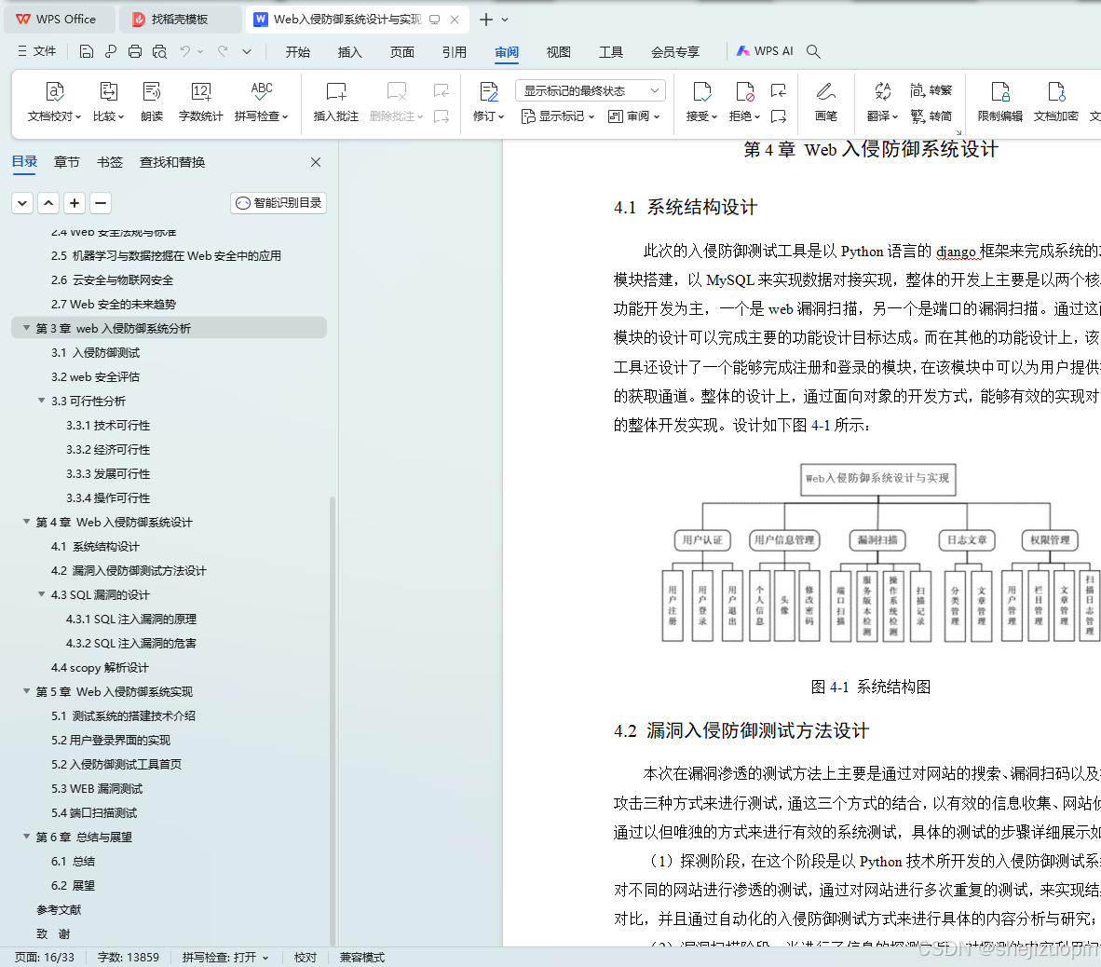Switch to the 找稻壳模板 tab
The width and height of the screenshot is (1101, 967).
click(180, 20)
